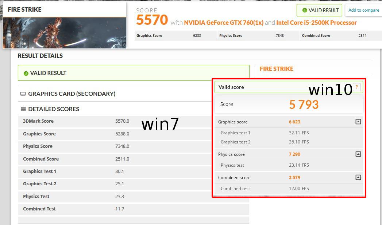This screenshot has width=382, height=225.
Task: Click the monitor icon beside GRAPHICS CARD (SECONDARY)
Action: click(x=23, y=94)
